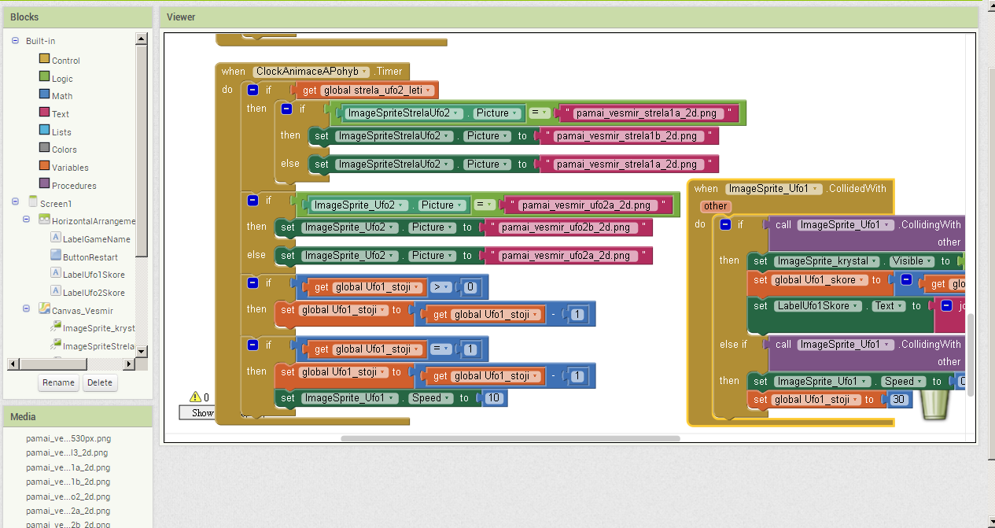Image resolution: width=995 pixels, height=528 pixels.
Task: Open the equals operator dropdown for ImageSprite_Ufo2
Action: click(x=485, y=205)
